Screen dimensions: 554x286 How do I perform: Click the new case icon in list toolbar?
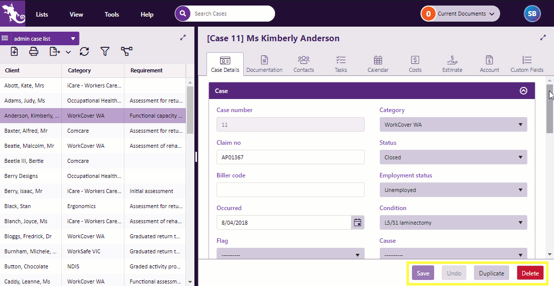(14, 51)
